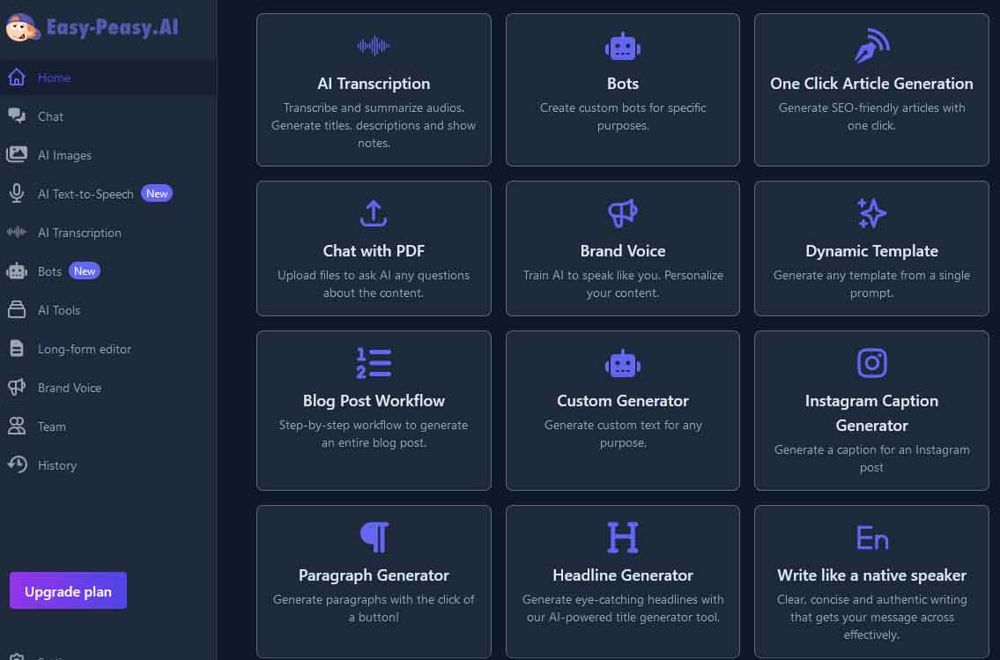Click 'Generate SEO-friendly articles with one click.' text
This screenshot has width=1000, height=660.
(x=872, y=116)
